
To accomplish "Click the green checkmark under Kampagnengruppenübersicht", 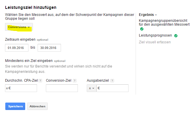I will (142, 29).
